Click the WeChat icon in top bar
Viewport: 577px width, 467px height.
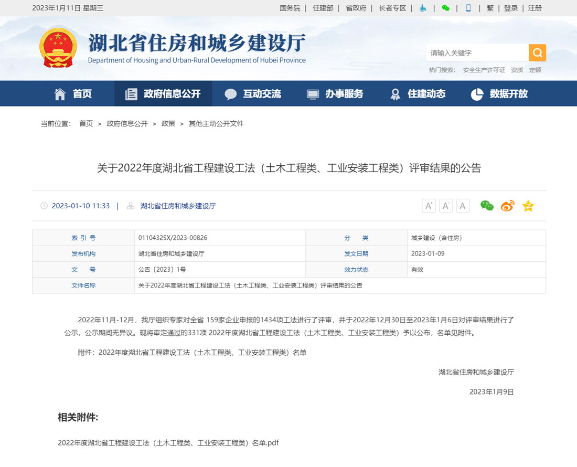(x=445, y=8)
